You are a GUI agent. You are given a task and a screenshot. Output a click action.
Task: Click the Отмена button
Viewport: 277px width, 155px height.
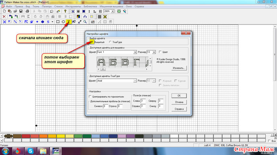(179, 102)
